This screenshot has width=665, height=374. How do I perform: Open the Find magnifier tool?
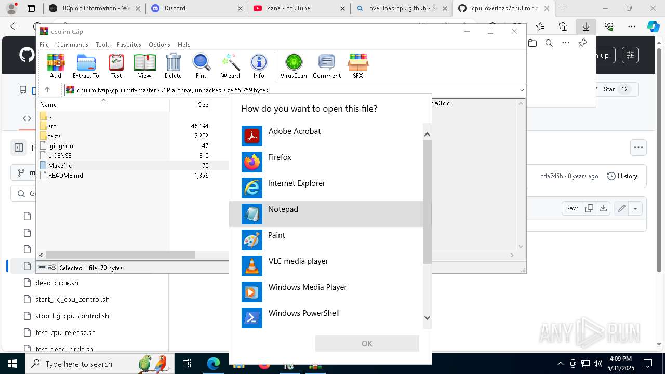(202, 66)
